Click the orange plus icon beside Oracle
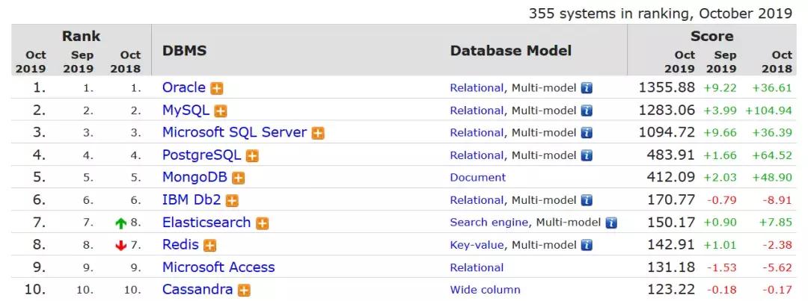 [217, 88]
